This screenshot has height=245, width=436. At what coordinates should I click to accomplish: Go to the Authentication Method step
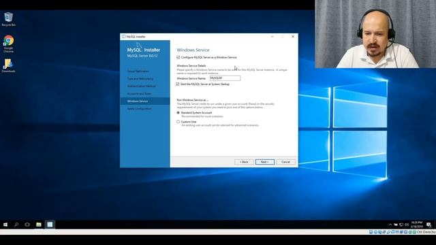142,86
